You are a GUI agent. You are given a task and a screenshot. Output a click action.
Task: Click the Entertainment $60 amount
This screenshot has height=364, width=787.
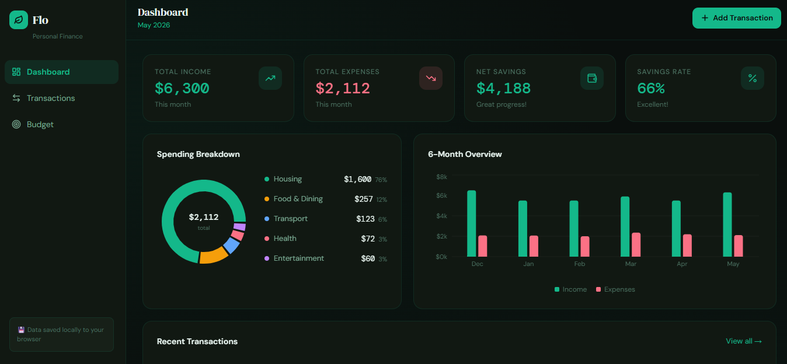pyautogui.click(x=368, y=258)
